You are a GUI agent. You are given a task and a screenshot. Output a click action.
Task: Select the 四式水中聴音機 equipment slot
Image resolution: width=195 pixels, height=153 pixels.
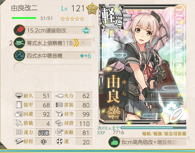tap(52, 56)
